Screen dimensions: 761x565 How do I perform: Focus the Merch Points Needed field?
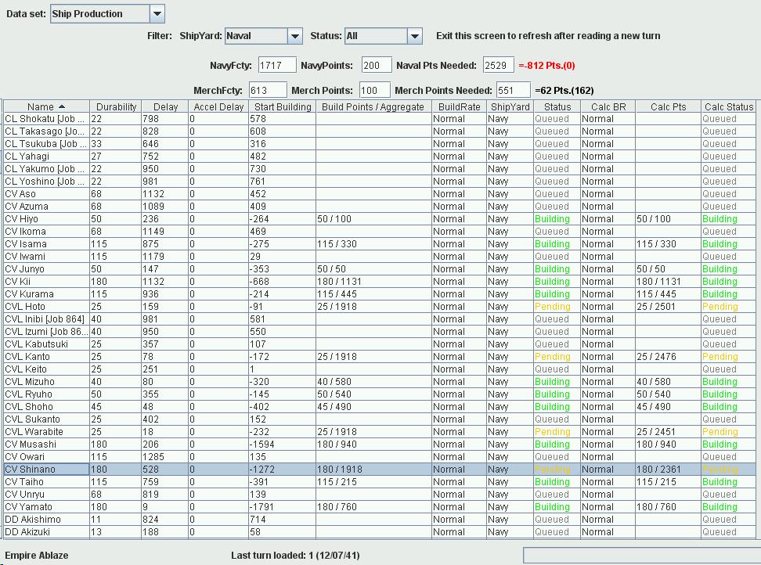[513, 90]
